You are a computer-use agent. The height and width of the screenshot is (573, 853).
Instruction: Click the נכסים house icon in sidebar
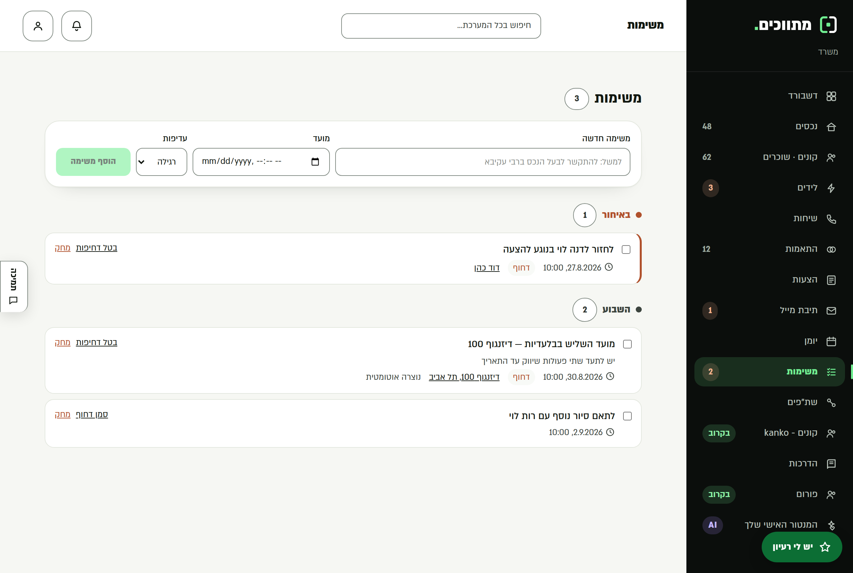831,127
